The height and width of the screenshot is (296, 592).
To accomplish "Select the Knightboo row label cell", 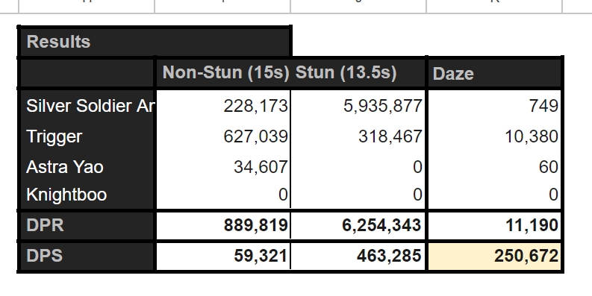I will [x=87, y=195].
